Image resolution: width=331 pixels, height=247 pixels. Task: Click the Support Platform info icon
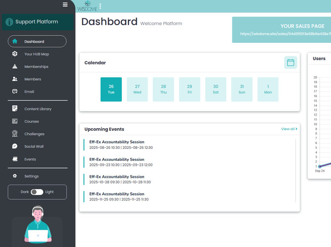click(x=9, y=22)
